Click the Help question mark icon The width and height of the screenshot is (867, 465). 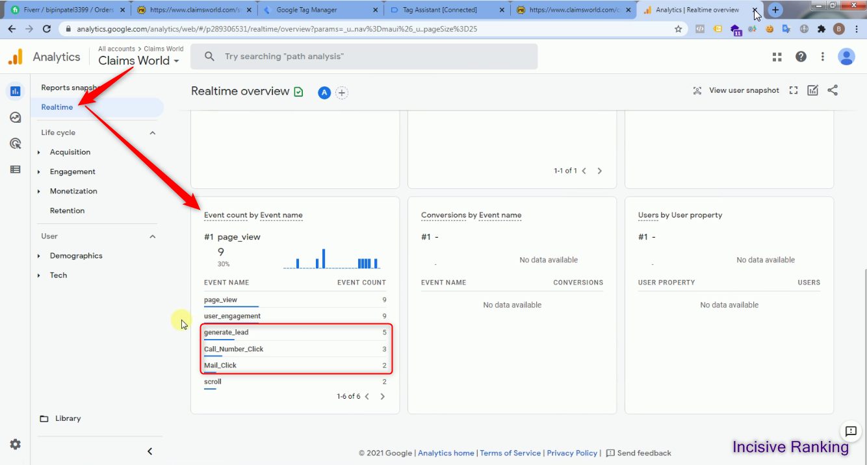click(x=801, y=57)
